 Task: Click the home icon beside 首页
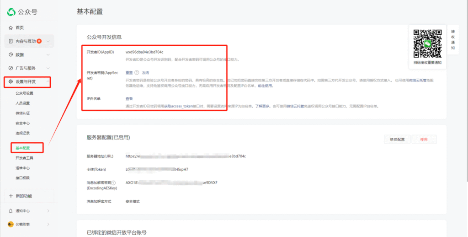click(11, 28)
